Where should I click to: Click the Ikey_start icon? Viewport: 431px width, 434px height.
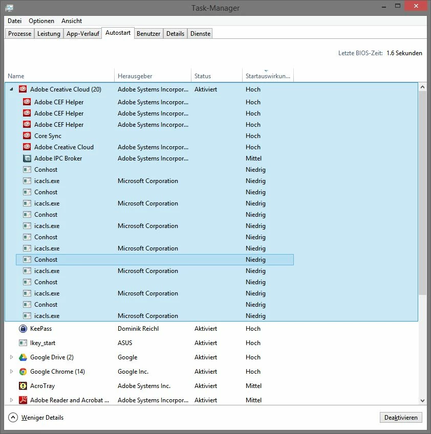click(x=23, y=342)
